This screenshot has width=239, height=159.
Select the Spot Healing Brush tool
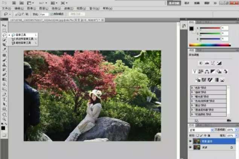(x=4, y=55)
